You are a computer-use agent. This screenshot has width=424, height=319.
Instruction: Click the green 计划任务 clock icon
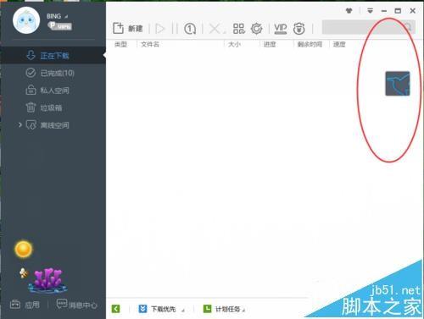[x=207, y=309]
